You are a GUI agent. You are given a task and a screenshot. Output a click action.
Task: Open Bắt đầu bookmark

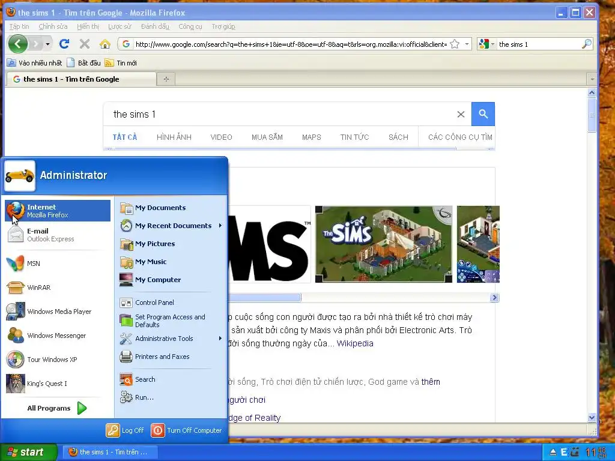coord(83,62)
